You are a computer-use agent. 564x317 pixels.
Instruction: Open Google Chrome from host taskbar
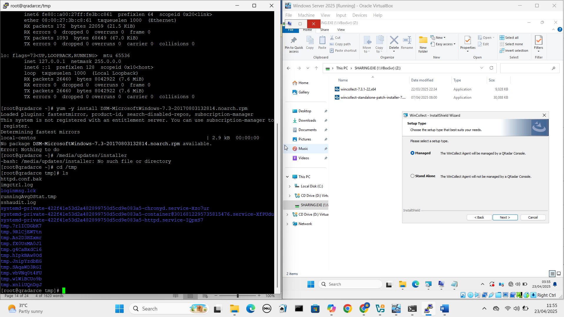tap(347, 308)
